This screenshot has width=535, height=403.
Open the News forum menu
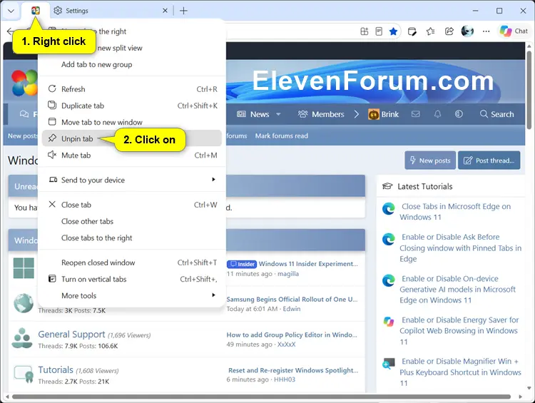253,114
